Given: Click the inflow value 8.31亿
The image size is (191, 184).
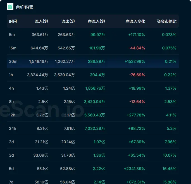Looking at the screenshot, I should coord(42,128).
